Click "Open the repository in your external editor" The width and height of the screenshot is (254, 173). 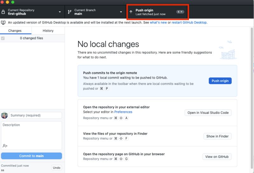point(116,107)
